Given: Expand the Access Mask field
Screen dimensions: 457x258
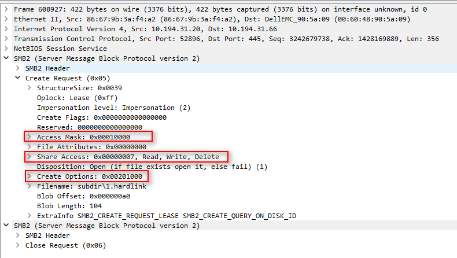Looking at the screenshot, I should click(x=30, y=137).
